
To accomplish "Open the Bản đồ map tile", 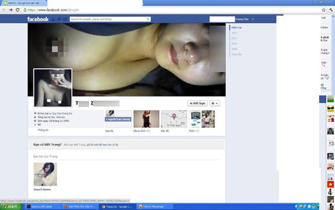I will coord(174,119).
